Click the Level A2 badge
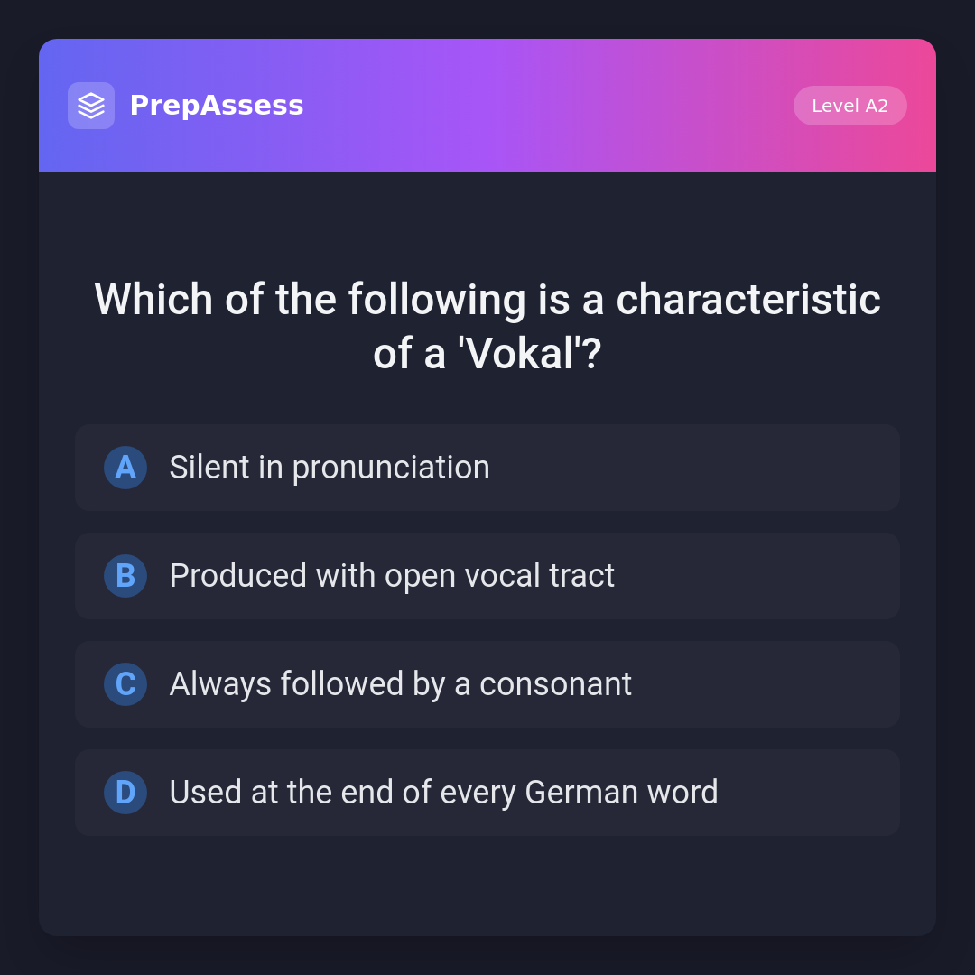975x975 pixels. pos(850,106)
